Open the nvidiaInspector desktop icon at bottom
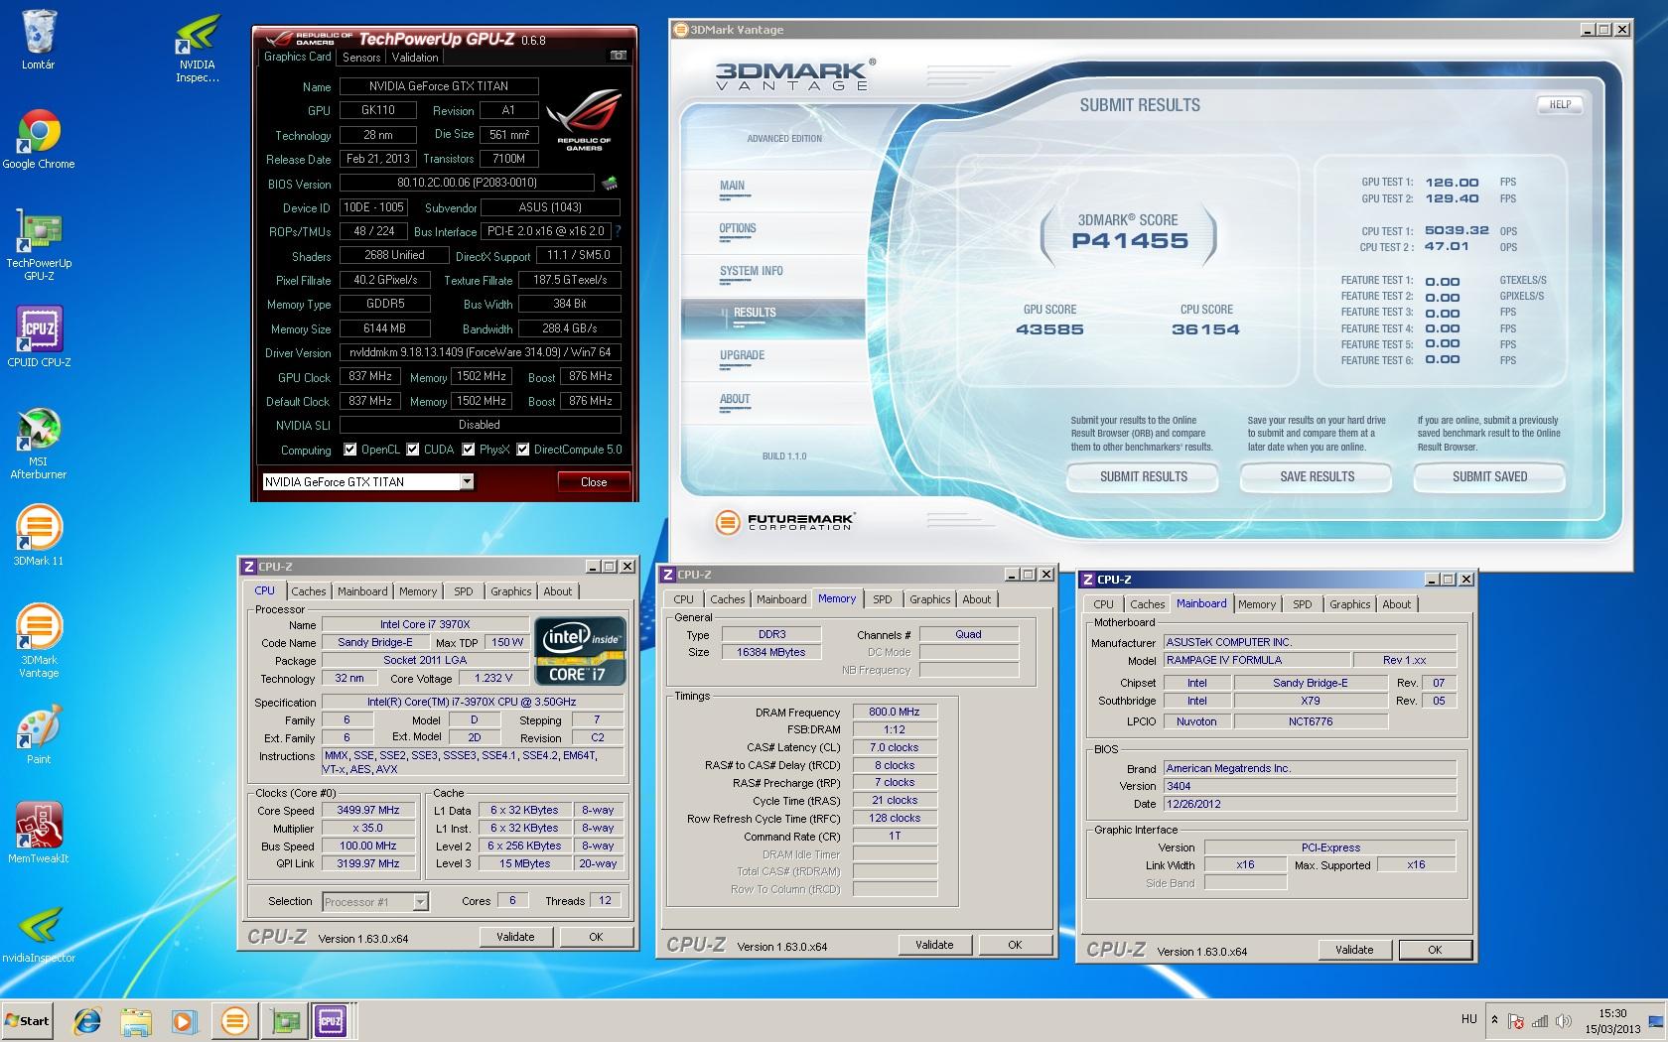 [x=39, y=933]
